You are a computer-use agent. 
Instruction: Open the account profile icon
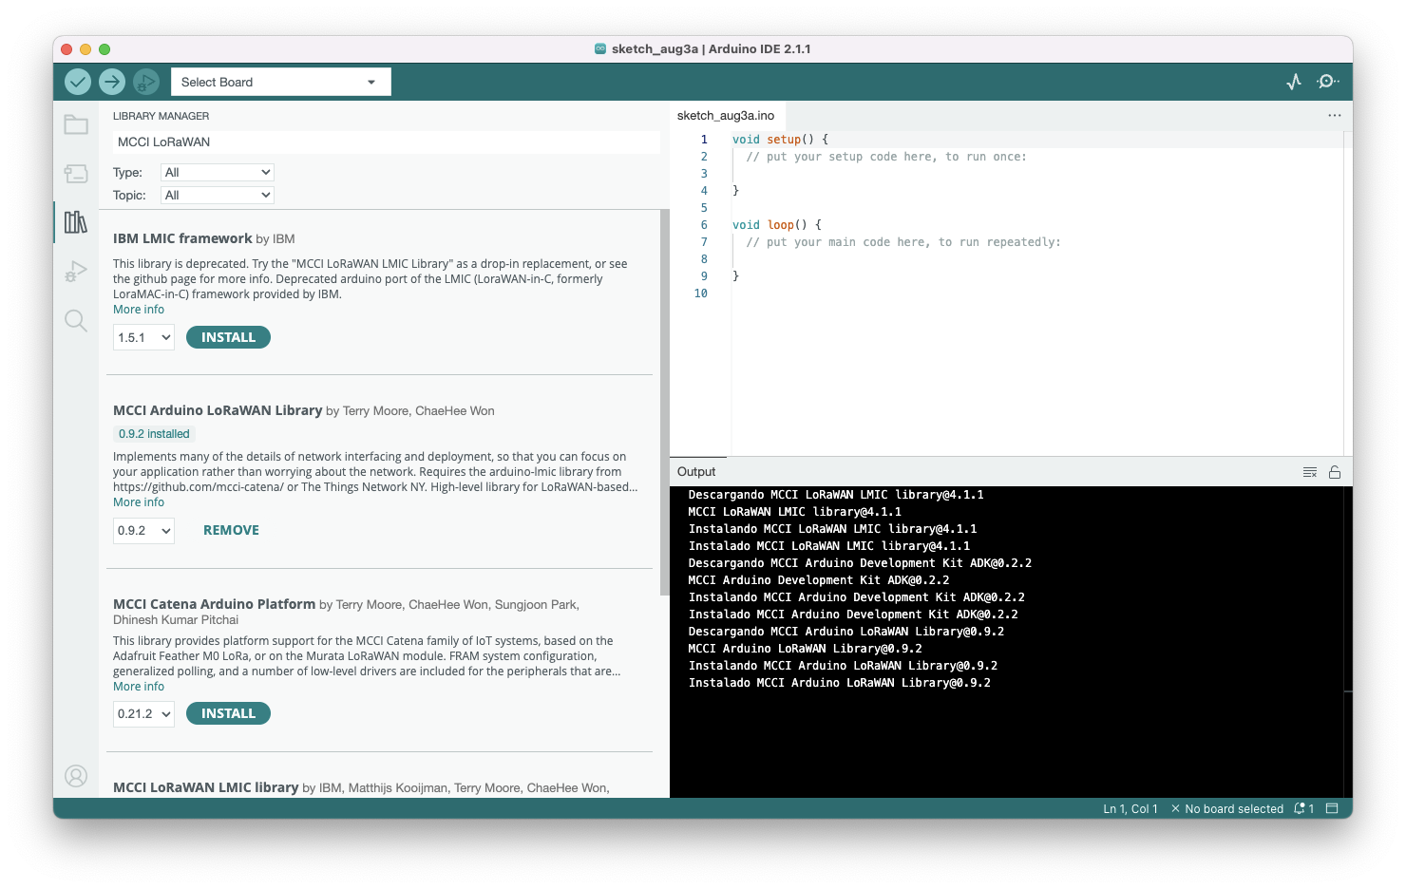(76, 776)
